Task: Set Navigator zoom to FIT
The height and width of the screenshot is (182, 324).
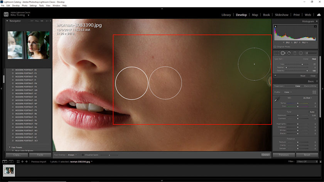Action: 32,21
